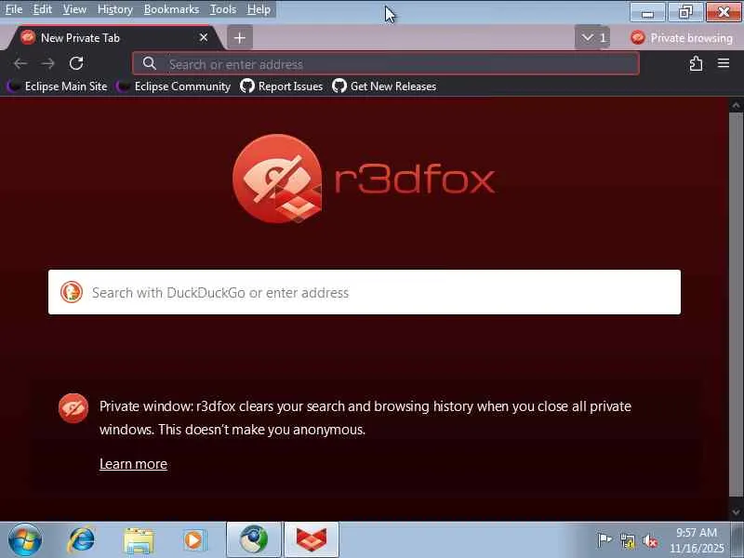Open Eclipse Main Site bookmark
Image resolution: width=744 pixels, height=558 pixels.
58,86
